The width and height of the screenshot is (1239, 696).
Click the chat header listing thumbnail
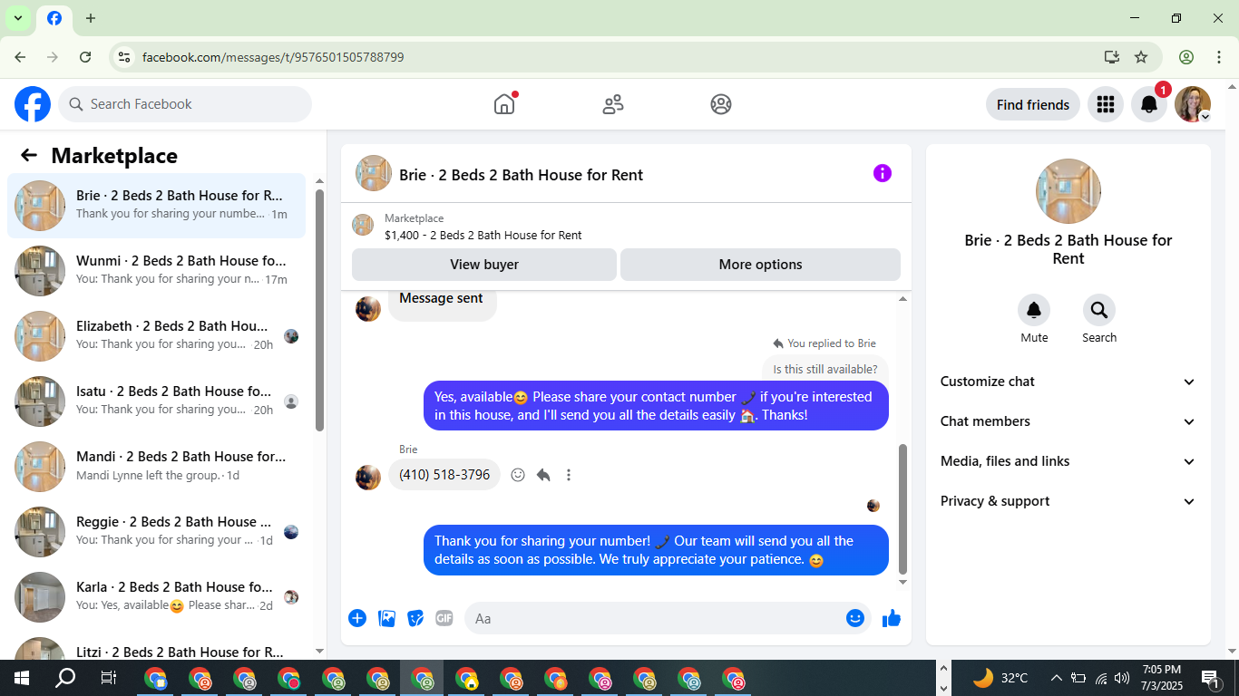[x=374, y=173]
